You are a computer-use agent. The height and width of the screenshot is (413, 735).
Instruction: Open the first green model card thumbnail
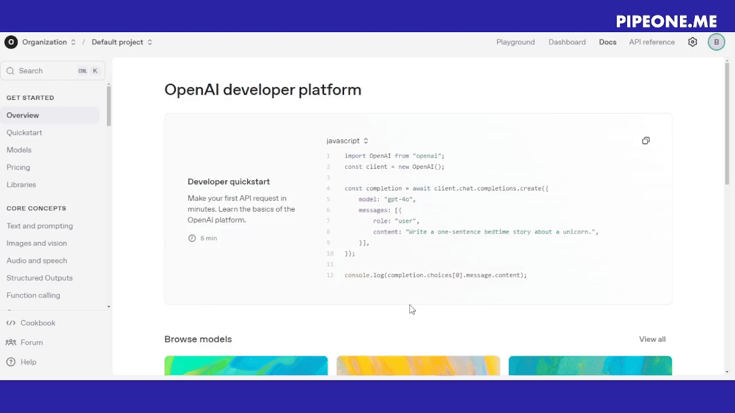pos(246,365)
